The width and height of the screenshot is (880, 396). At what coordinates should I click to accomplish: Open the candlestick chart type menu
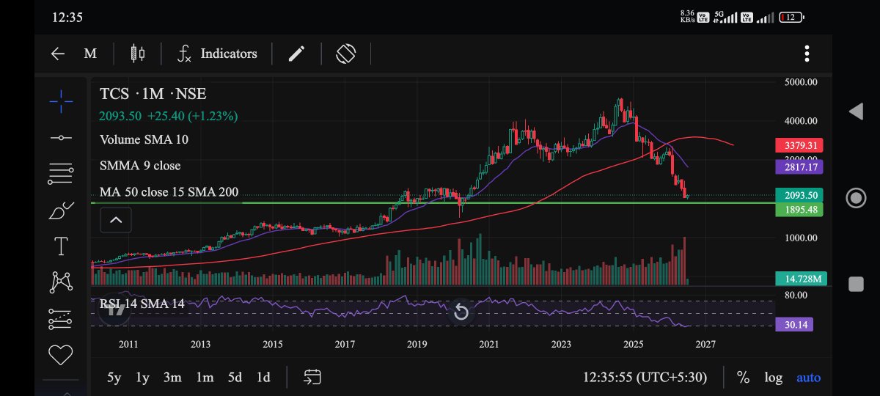click(x=137, y=54)
